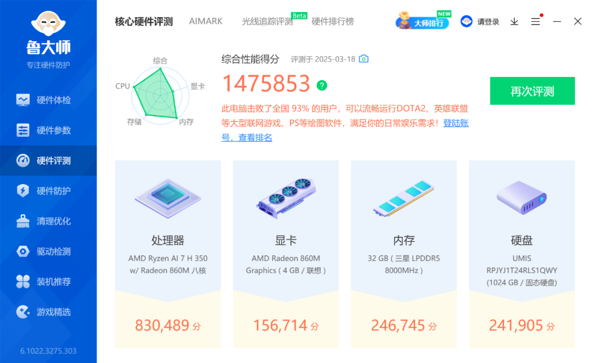The height and width of the screenshot is (363, 593).
Task: Switch to the AIMARK tab
Action: [x=206, y=21]
